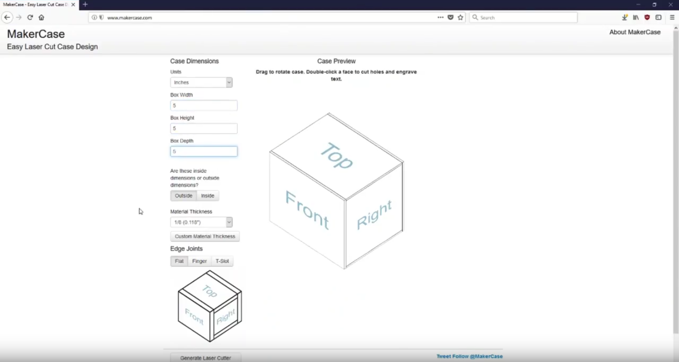Open the Units dropdown
This screenshot has height=362, width=679.
pyautogui.click(x=201, y=82)
